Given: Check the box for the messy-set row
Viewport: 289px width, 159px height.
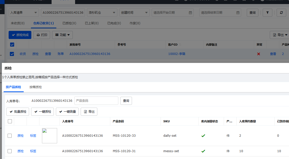Looking at the screenshot, I should tap(10, 151).
